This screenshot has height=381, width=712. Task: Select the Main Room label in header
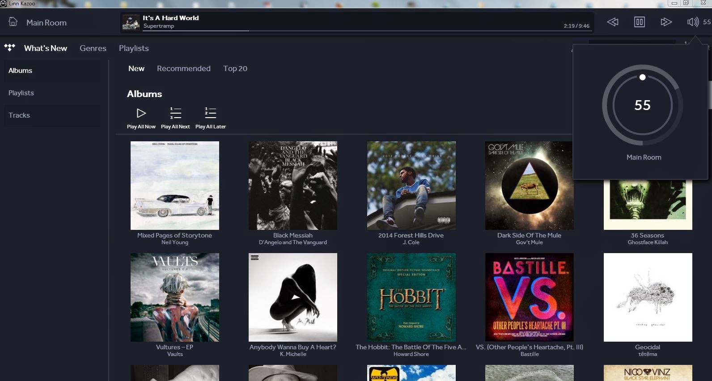[x=47, y=23]
